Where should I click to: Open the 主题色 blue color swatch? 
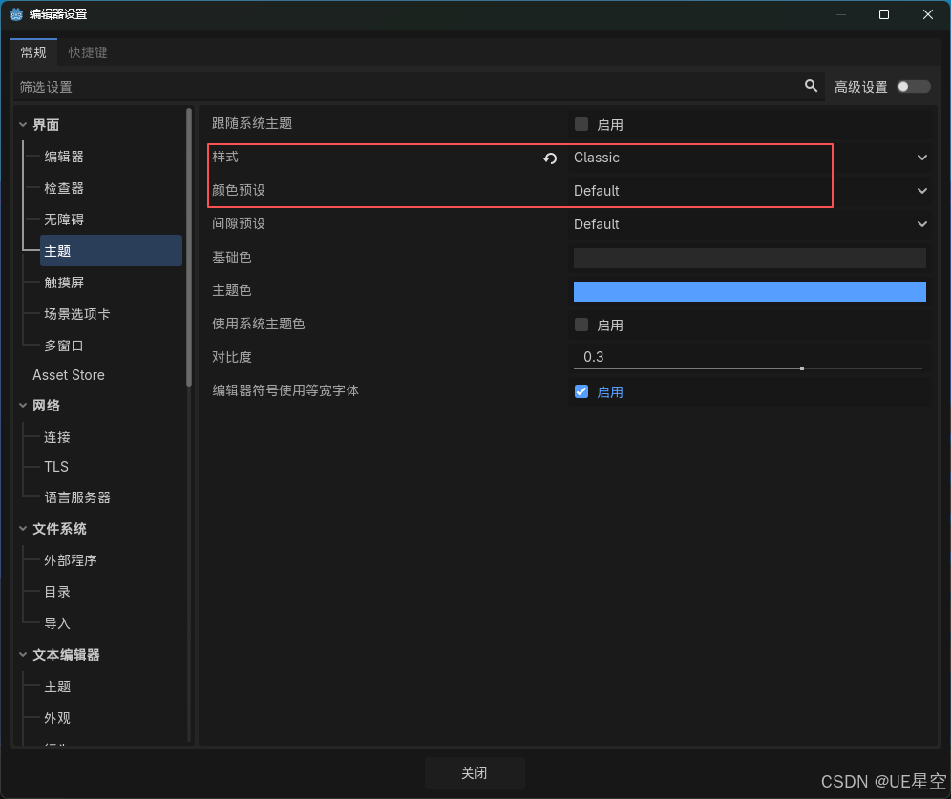click(x=750, y=291)
